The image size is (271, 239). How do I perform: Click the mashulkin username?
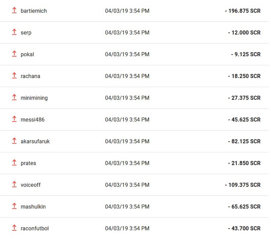tap(33, 207)
